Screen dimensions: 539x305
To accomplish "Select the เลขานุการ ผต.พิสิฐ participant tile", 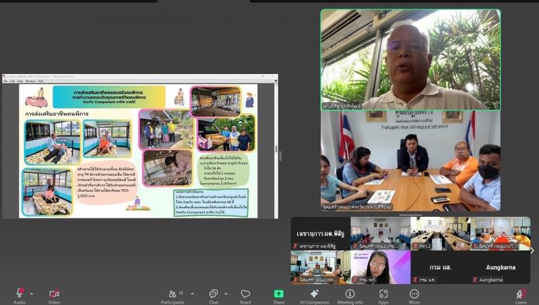I will [321, 234].
